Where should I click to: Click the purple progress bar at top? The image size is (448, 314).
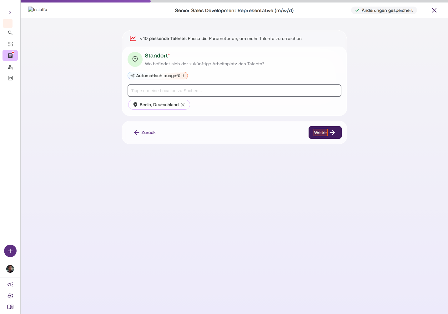pyautogui.click(x=86, y=1)
